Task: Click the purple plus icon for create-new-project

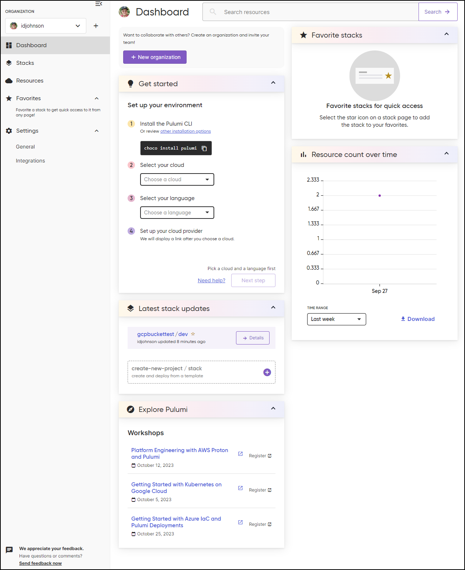Action: click(x=267, y=372)
